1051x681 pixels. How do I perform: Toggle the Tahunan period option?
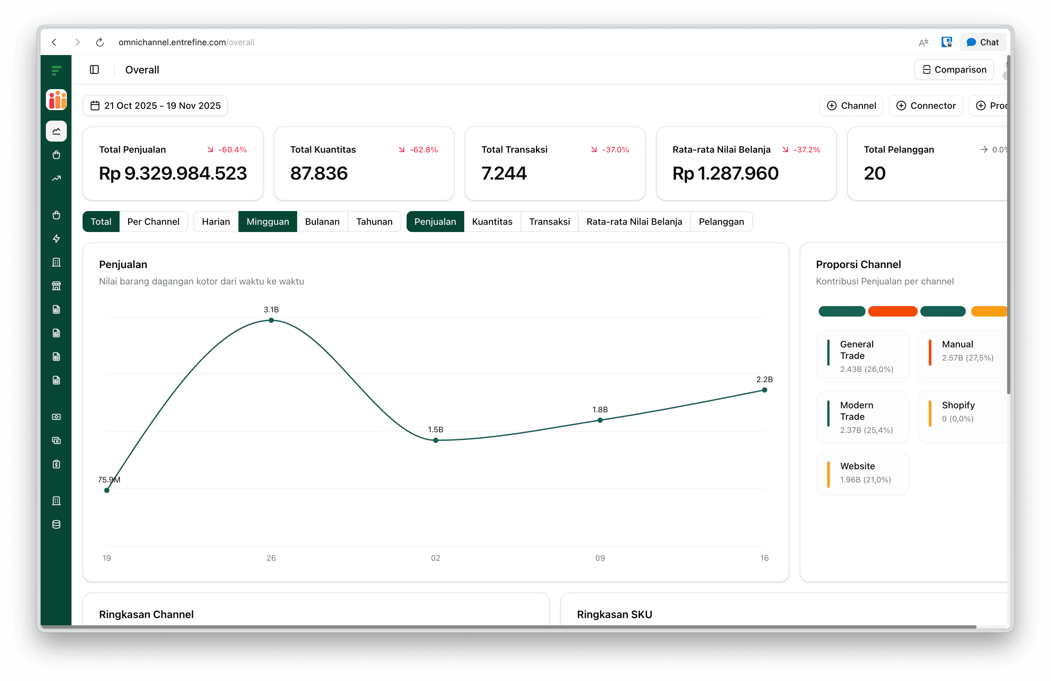point(374,221)
